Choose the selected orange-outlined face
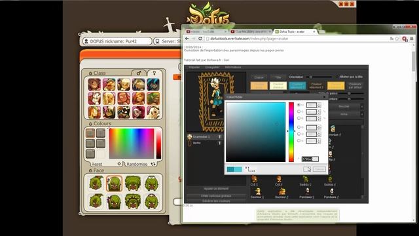 (114, 184)
